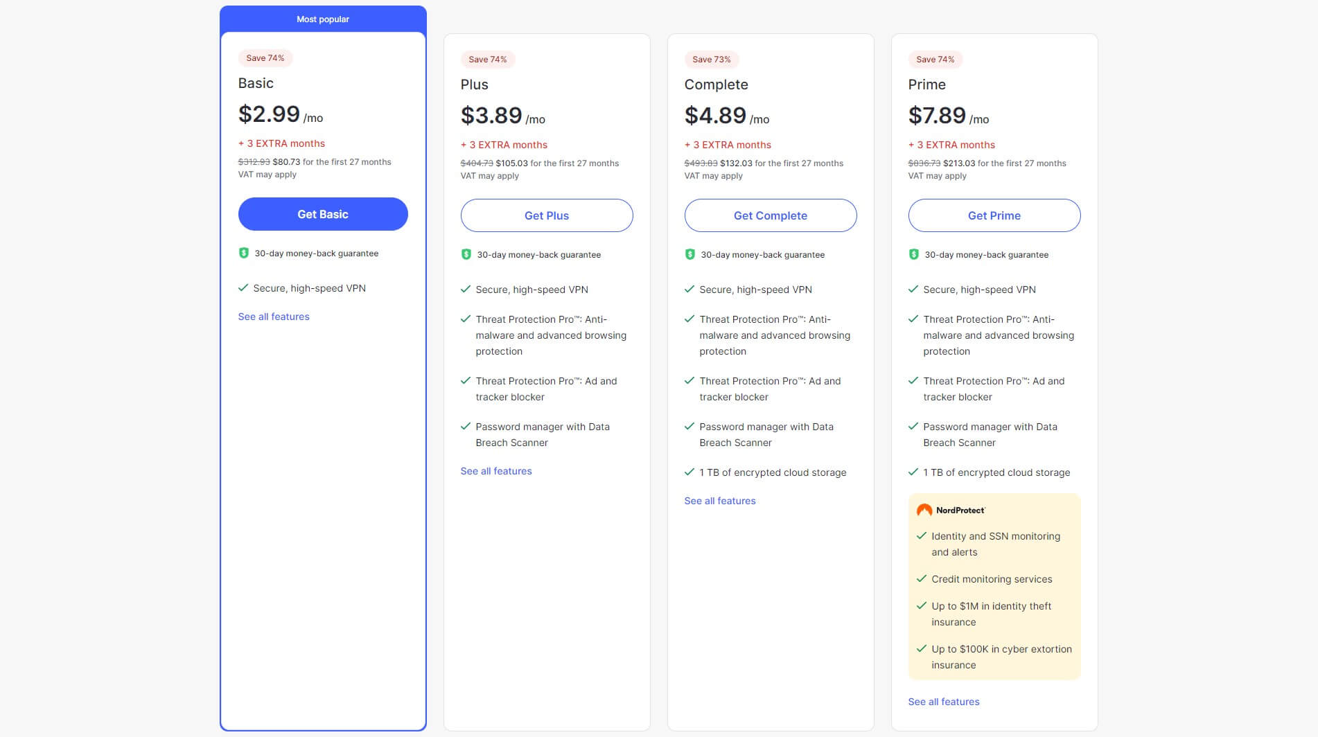The width and height of the screenshot is (1318, 737).
Task: Click the green shield icon in Prime plan
Action: pos(914,255)
